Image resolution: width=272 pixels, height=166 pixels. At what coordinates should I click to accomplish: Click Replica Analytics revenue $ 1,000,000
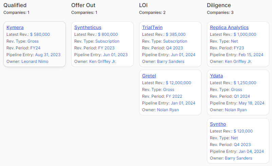245,34
